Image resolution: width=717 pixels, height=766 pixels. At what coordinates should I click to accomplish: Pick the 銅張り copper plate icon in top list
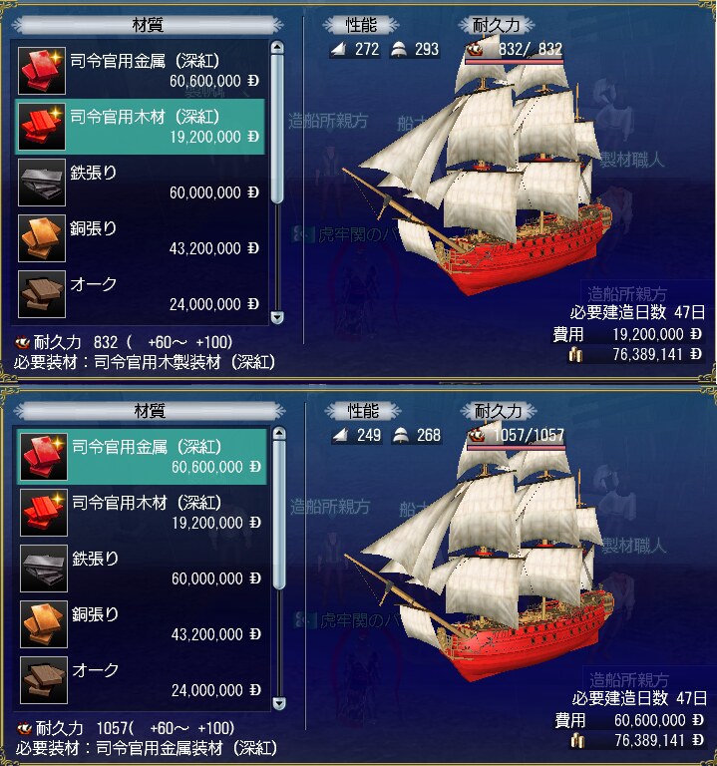pyautogui.click(x=42, y=238)
